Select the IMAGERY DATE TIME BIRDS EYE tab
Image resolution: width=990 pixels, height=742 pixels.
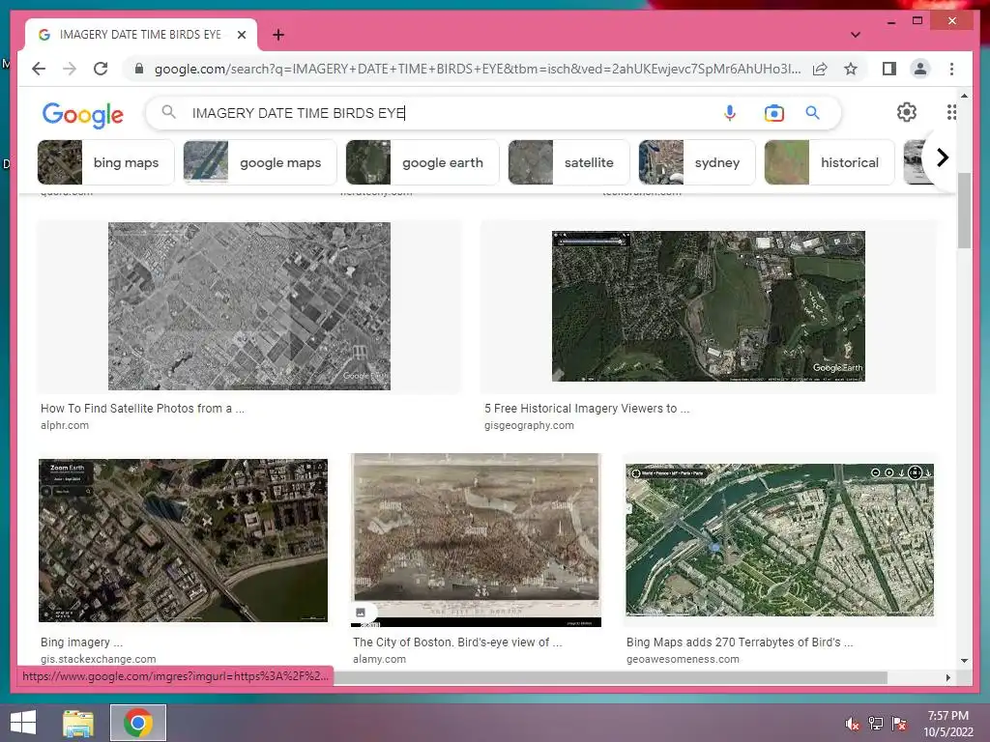click(140, 35)
